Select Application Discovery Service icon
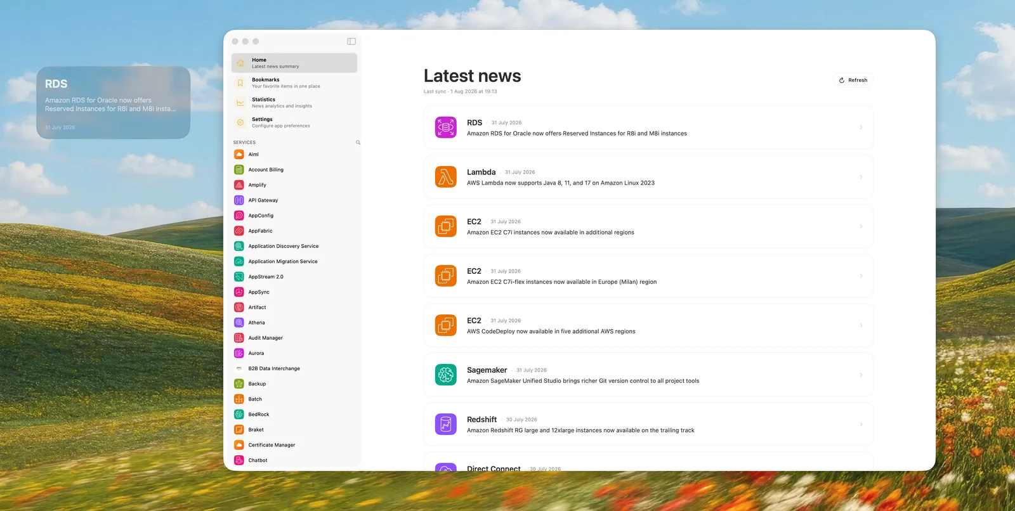Viewport: 1015px width, 511px height. pos(239,246)
